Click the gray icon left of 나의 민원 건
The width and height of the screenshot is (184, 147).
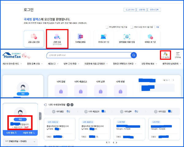pos(155,111)
